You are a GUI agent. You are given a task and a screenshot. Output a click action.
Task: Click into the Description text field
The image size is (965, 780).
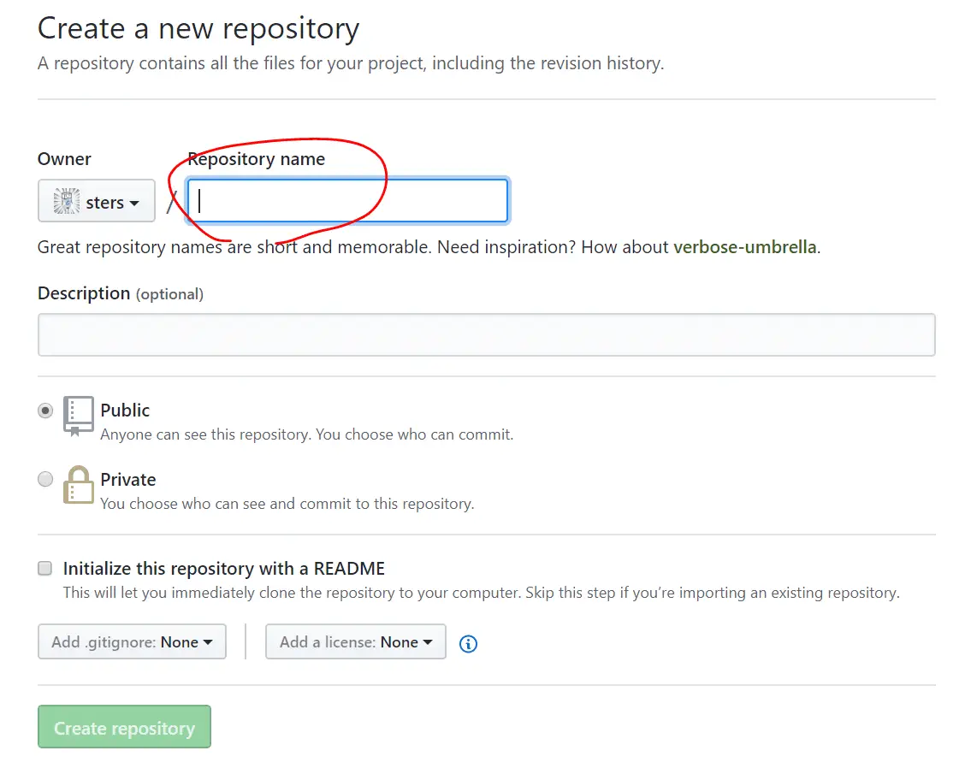point(486,334)
